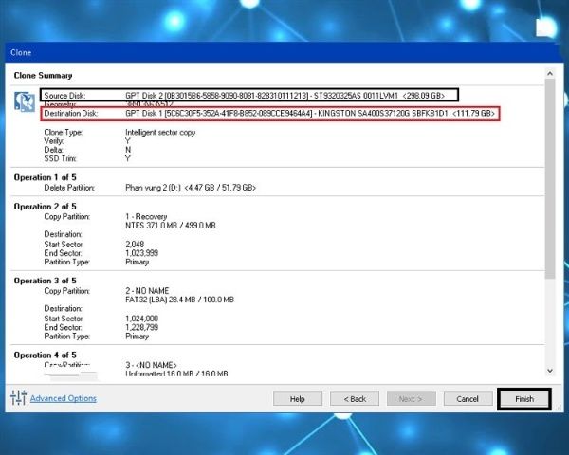Select the Destination Disk KINGSTON line
The height and width of the screenshot is (455, 569).
[x=270, y=114]
